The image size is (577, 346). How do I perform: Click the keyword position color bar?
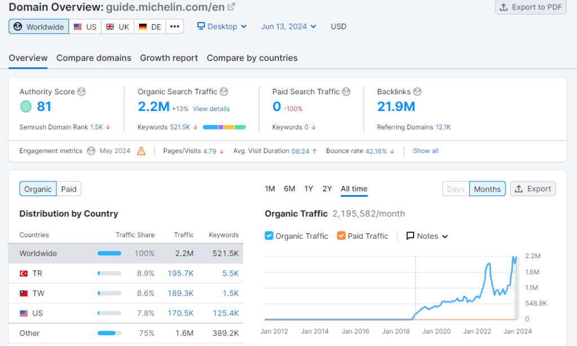click(x=224, y=127)
